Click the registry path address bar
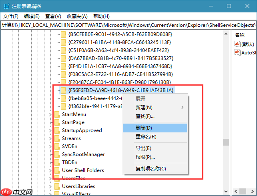 pos(128,25)
